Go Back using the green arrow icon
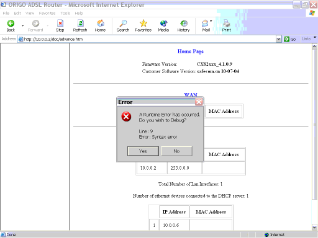Image resolution: width=318 pixels, height=238 pixels. [x=11, y=23]
